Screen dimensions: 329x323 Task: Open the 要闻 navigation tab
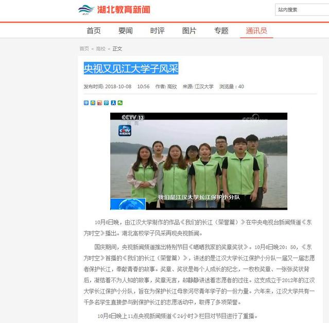click(126, 30)
